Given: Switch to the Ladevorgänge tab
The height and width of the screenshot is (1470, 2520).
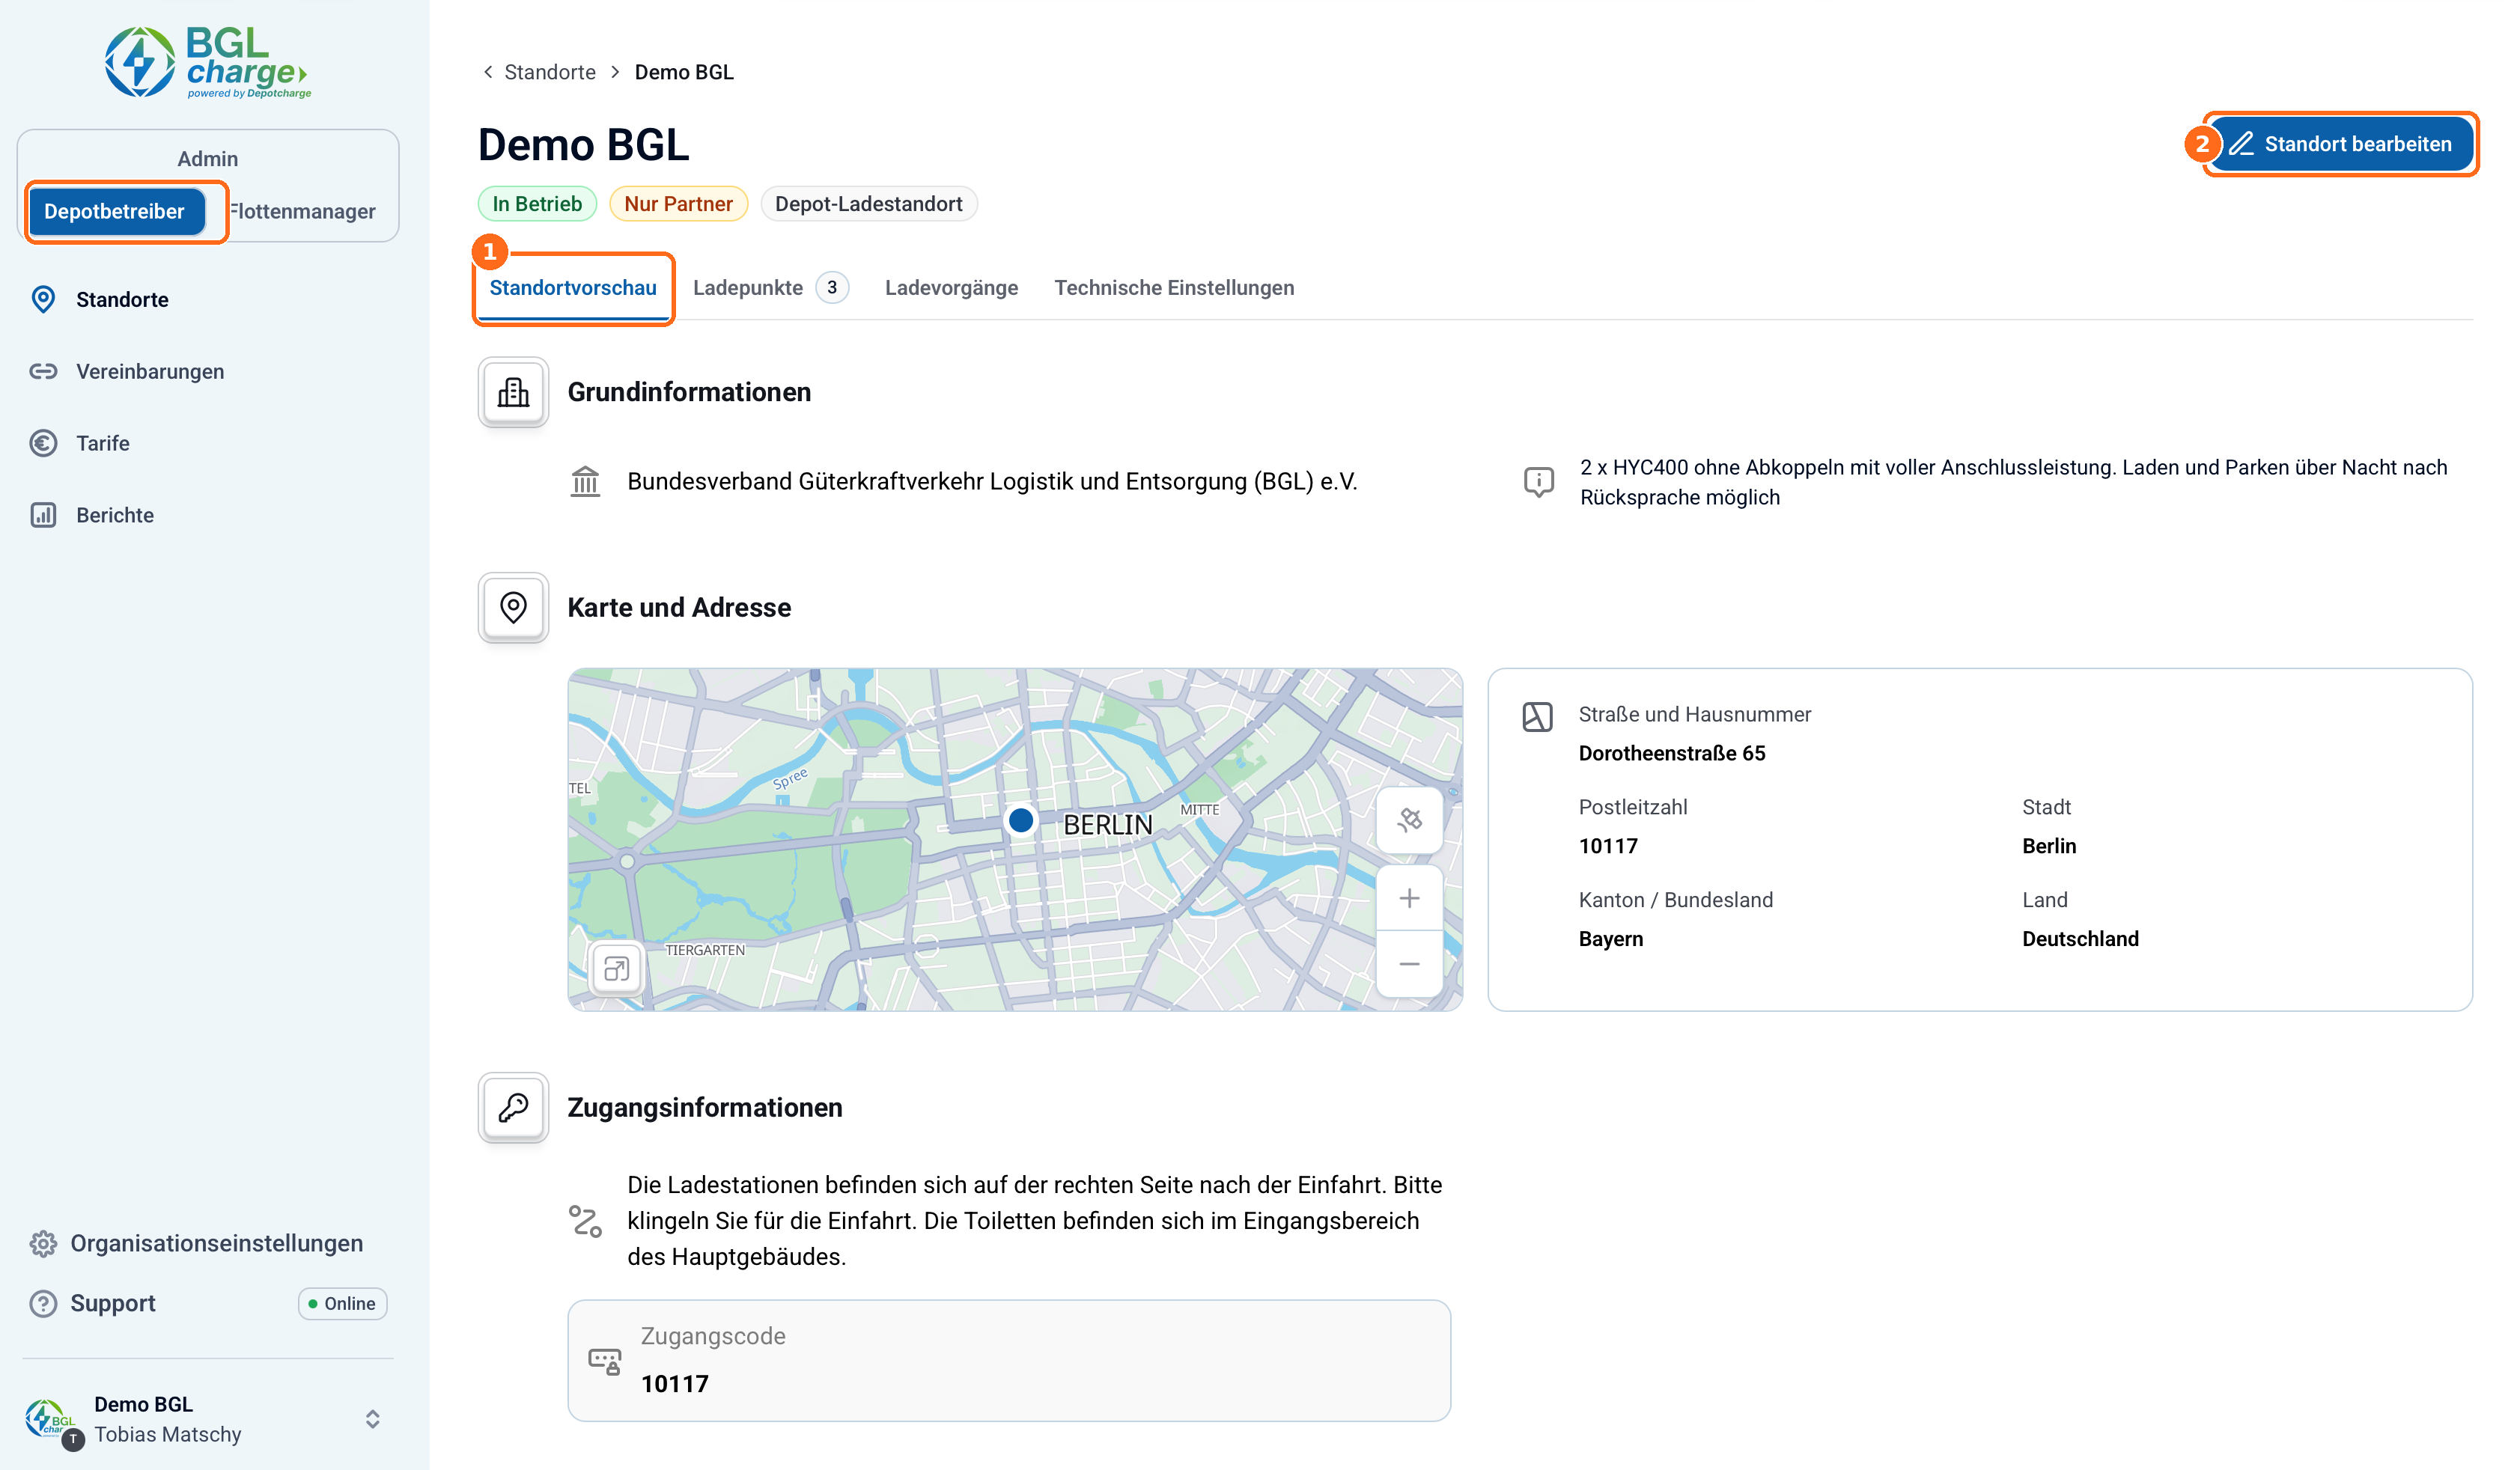Looking at the screenshot, I should coord(951,288).
